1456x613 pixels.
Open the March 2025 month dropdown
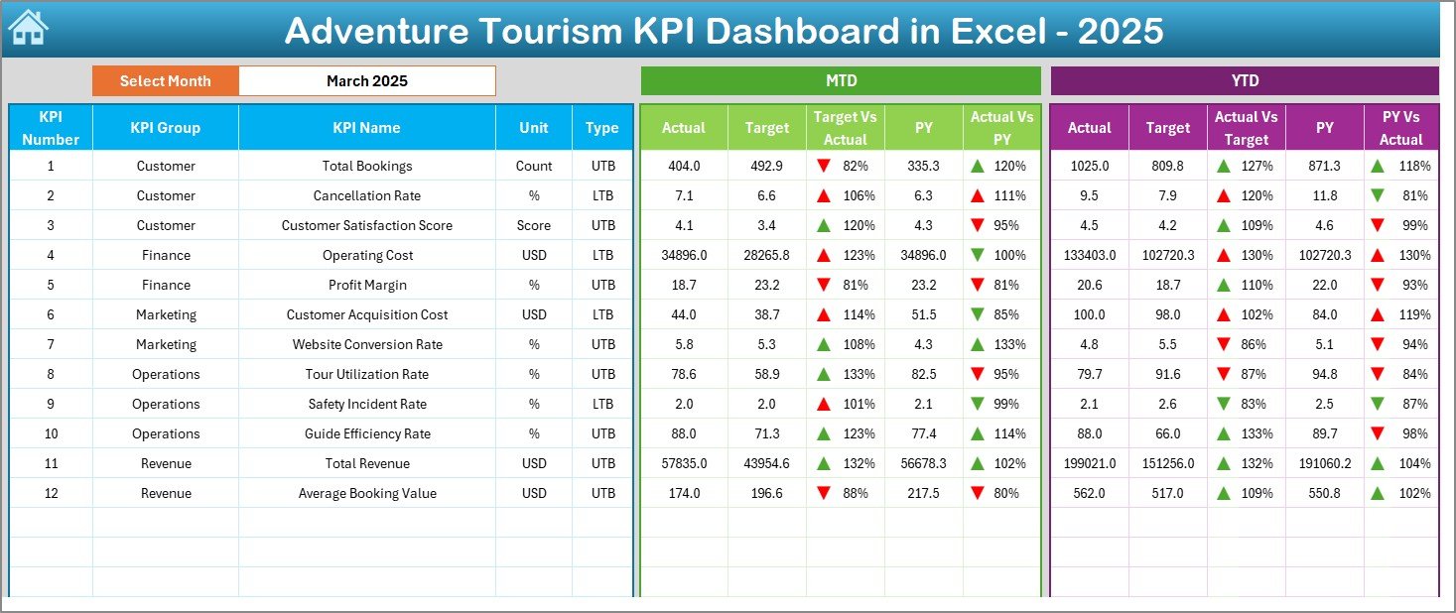367,81
